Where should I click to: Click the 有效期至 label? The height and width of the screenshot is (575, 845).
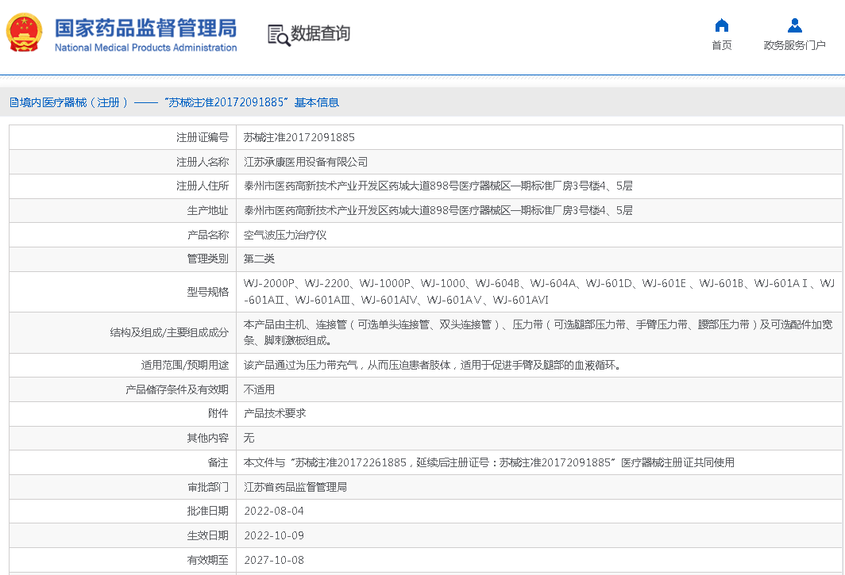(207, 560)
